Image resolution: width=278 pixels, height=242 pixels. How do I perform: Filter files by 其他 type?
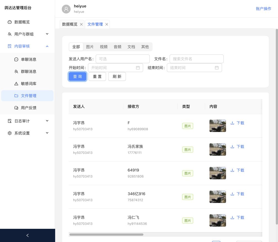pos(145,47)
